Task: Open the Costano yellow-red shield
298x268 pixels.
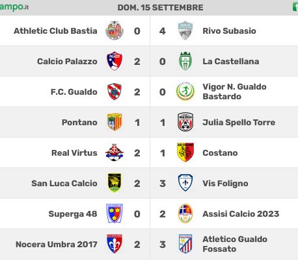Action: [185, 152]
